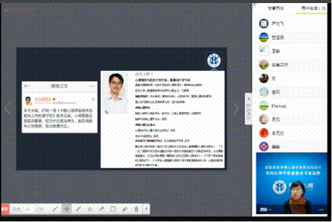
Task: Click the back arrow in the Weibo card
Action: click(x=26, y=86)
